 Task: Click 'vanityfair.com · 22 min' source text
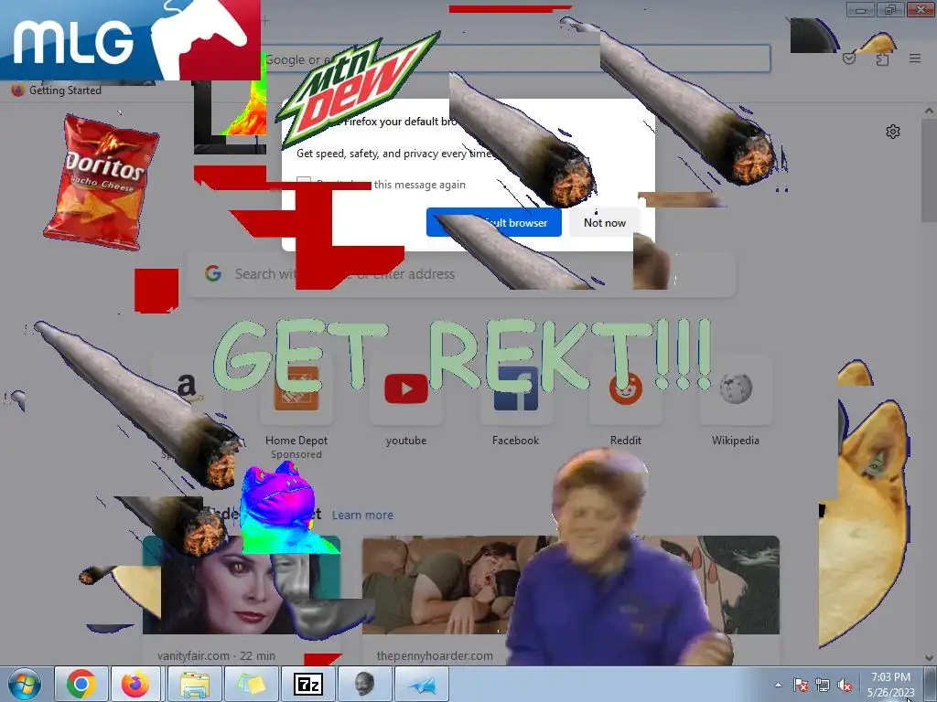[x=216, y=655]
